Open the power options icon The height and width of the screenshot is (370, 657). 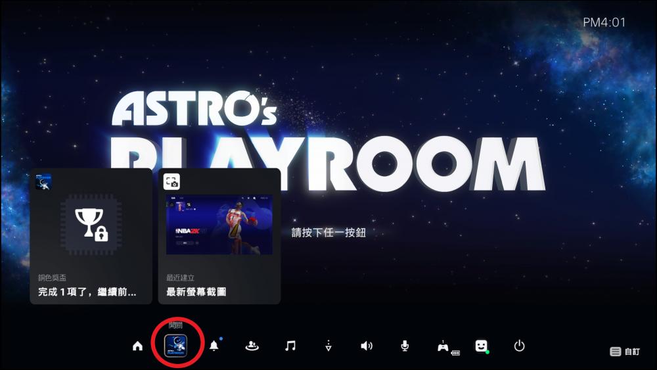(x=520, y=346)
